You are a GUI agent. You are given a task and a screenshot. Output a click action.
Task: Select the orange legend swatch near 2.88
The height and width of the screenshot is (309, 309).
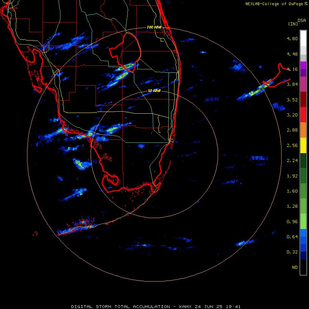tap(303, 130)
